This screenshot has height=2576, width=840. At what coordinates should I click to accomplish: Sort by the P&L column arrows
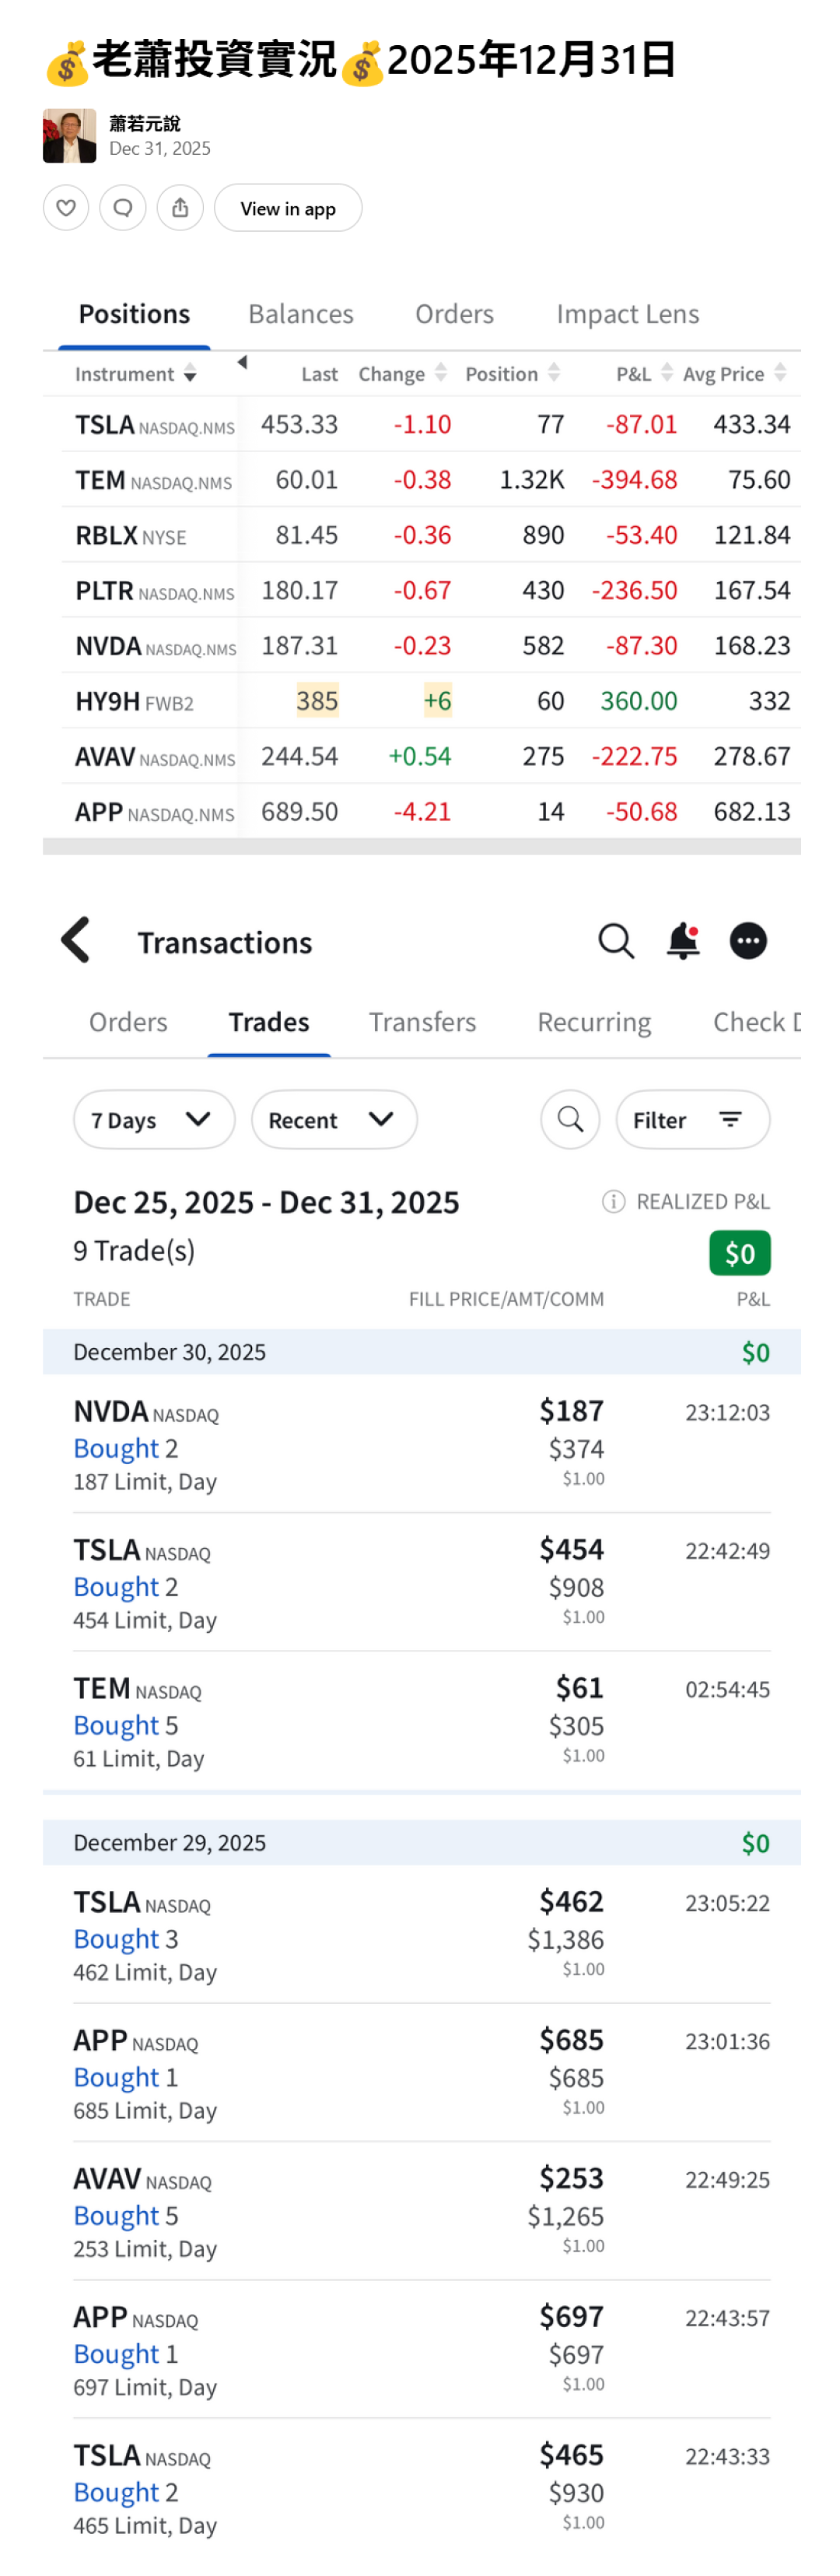(667, 373)
